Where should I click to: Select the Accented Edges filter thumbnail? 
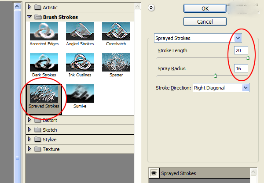click(x=44, y=31)
